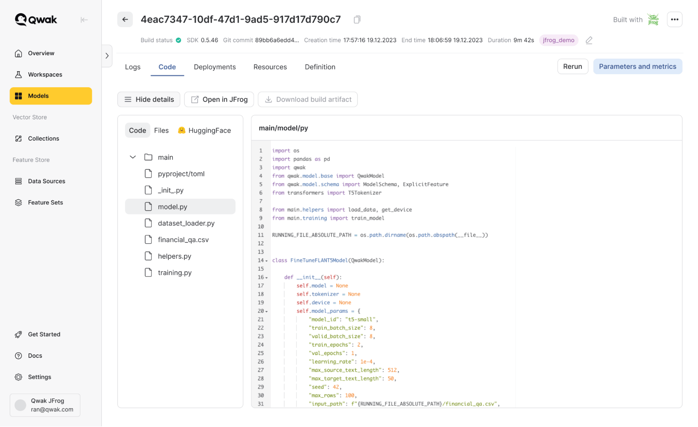Screen dimensions: 698x427
Task: Click the Hide details button
Action: tap(149, 100)
